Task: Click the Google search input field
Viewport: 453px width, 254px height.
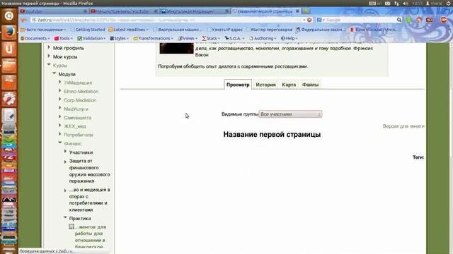Action: (x=360, y=20)
